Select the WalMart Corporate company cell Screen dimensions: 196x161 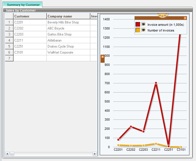68,52
